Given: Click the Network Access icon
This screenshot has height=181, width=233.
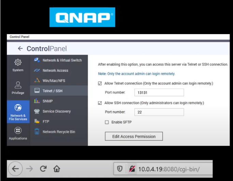Looking at the screenshot, I should [x=37, y=70].
